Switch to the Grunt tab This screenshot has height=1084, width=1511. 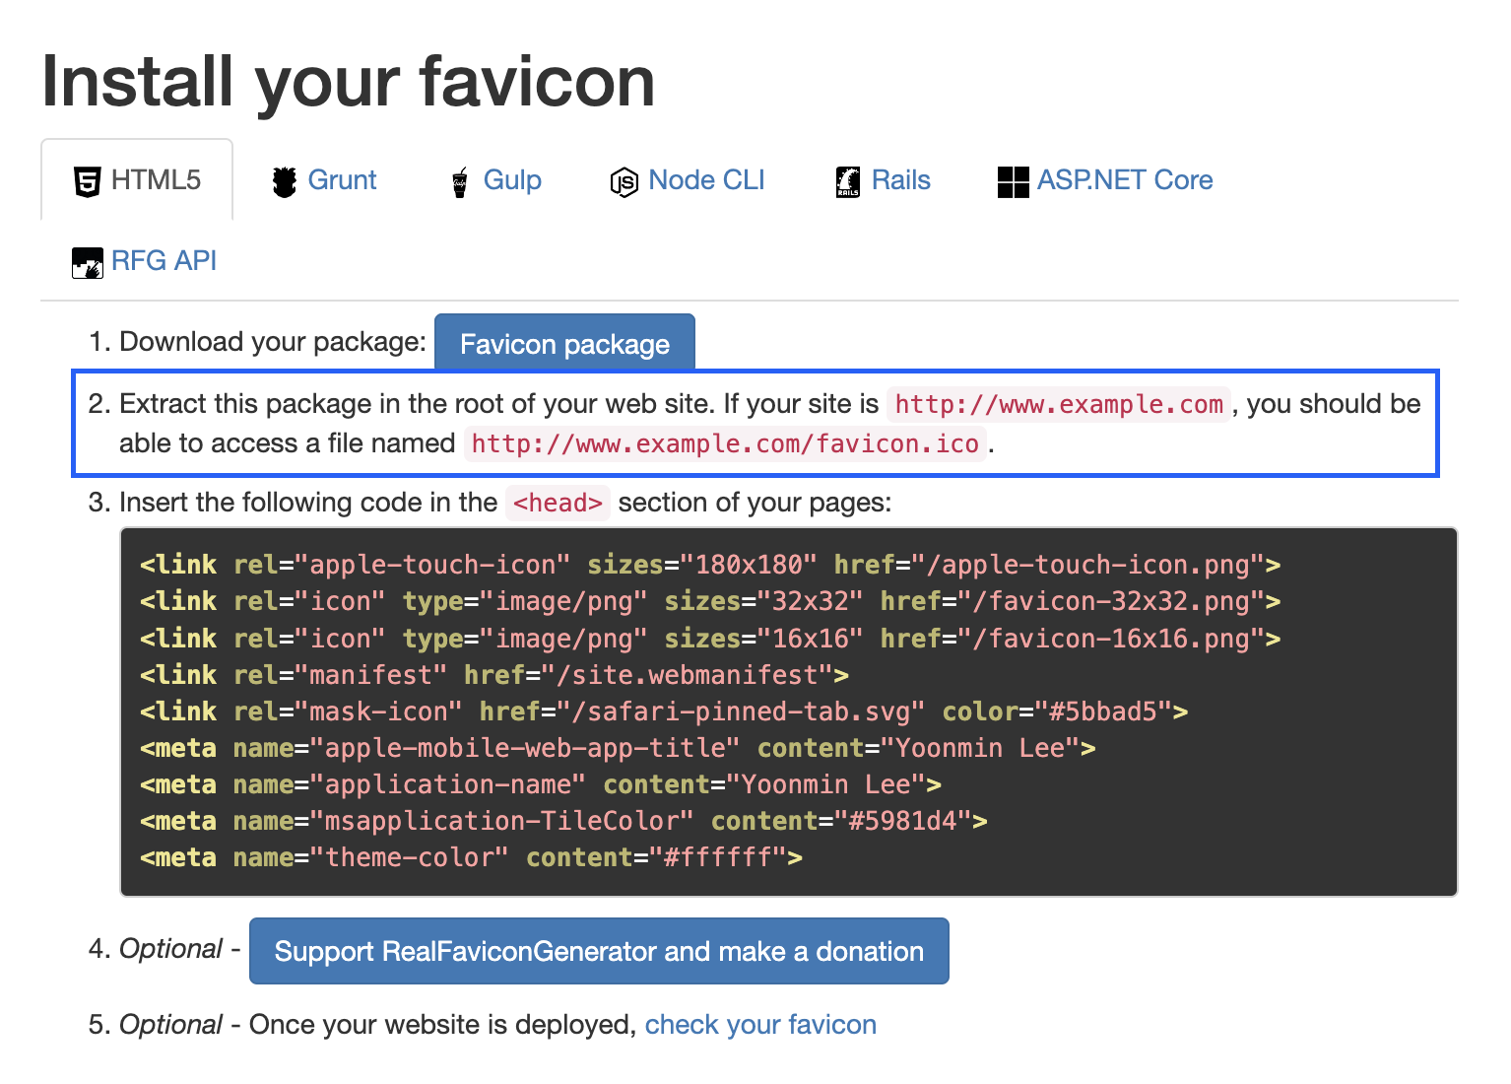[x=324, y=180]
